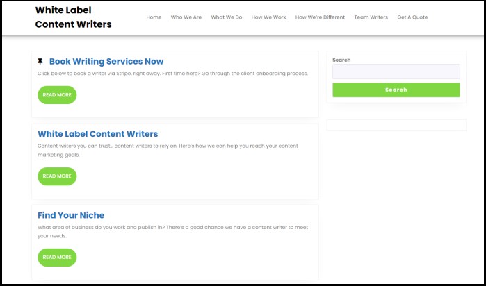Click the excerpt 'Click below to book a writer via Stripe'

point(172,74)
